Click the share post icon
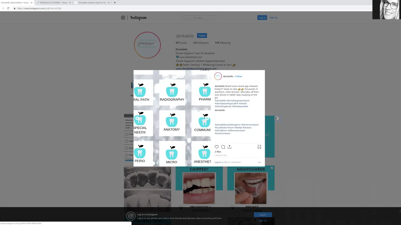Viewport: 401px width, 225px height. [229, 147]
